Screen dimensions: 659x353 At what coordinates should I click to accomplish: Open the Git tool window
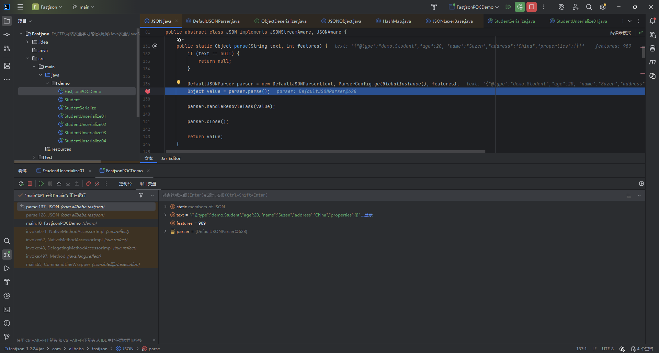click(x=7, y=337)
